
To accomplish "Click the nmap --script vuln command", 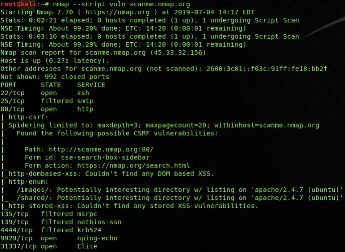I will tap(121, 4).
